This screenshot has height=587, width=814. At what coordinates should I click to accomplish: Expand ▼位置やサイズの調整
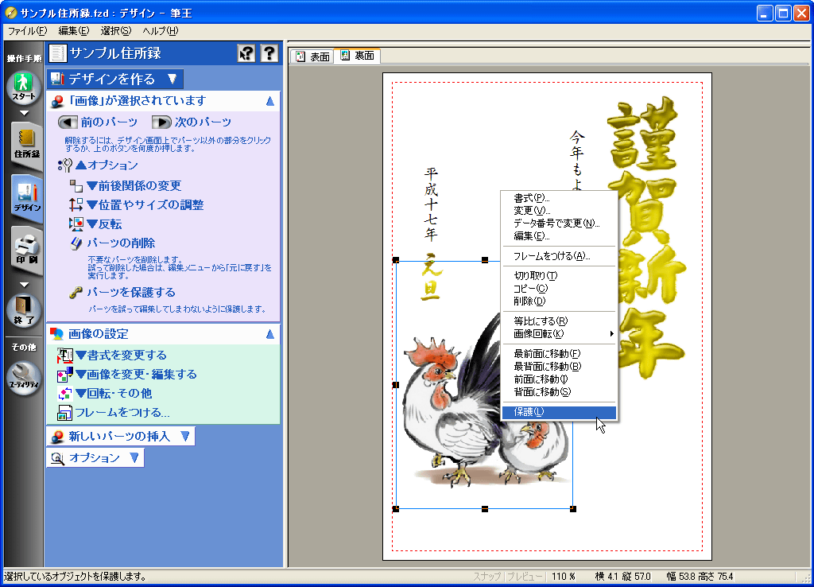pos(145,204)
